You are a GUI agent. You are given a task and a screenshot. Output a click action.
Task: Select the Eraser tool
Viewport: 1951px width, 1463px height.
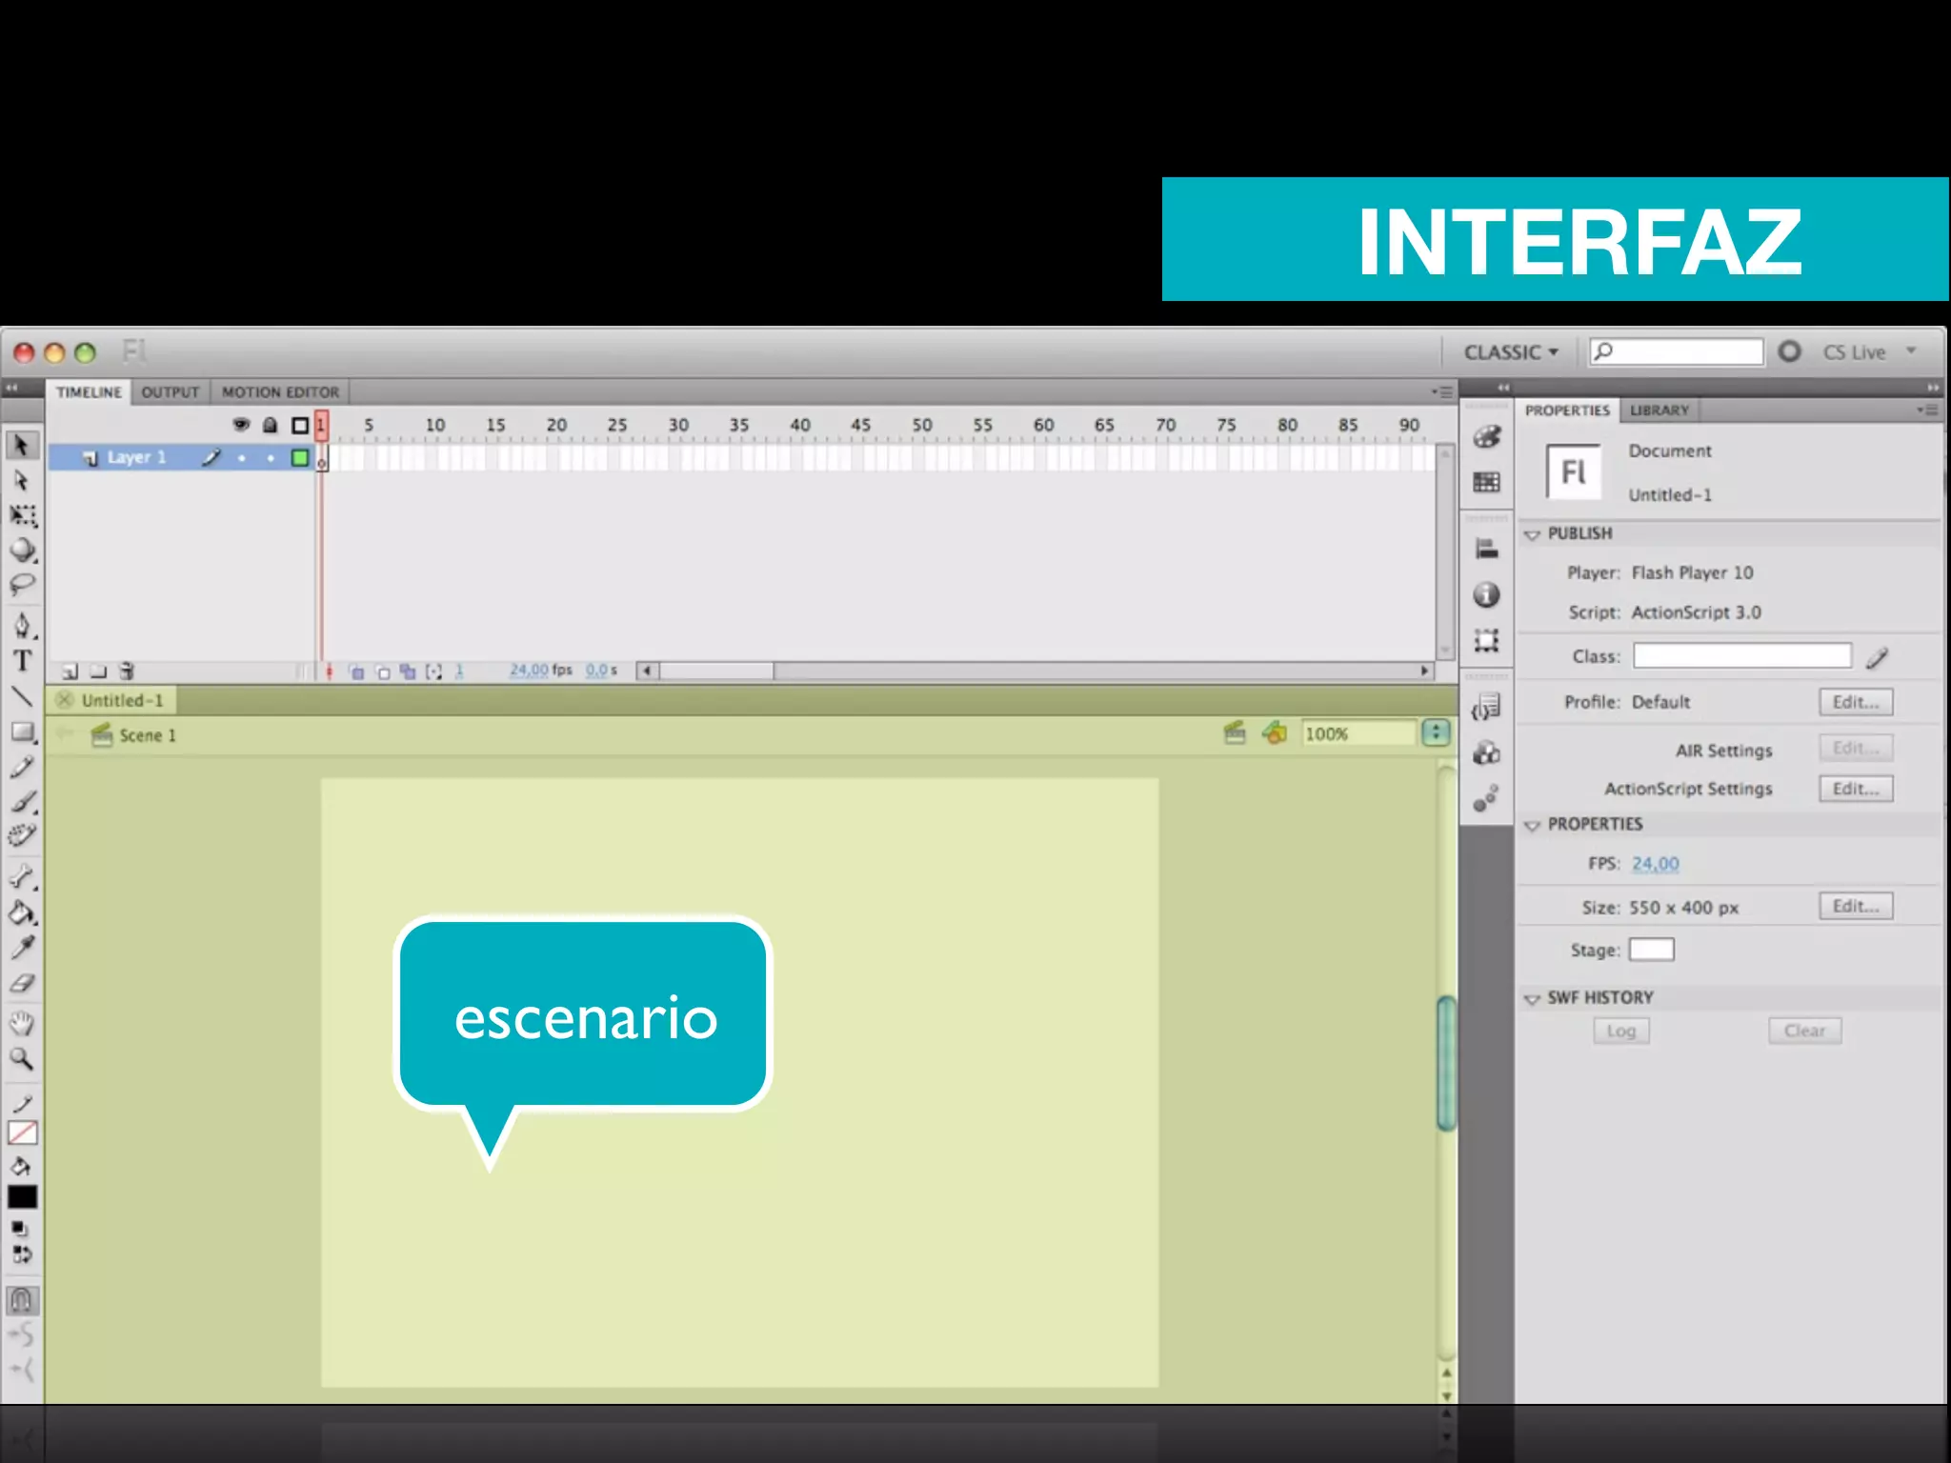(22, 984)
